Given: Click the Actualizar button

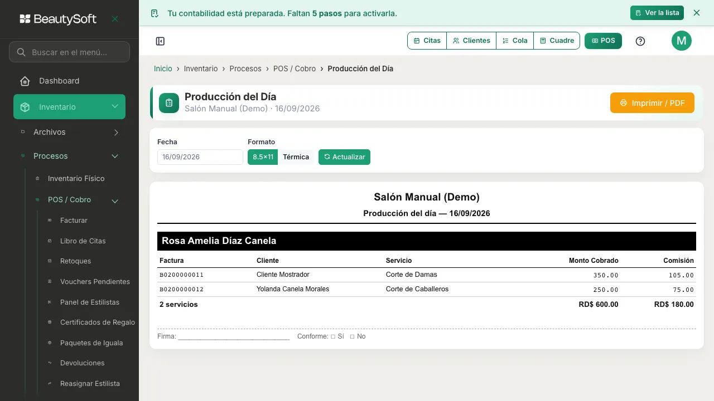Looking at the screenshot, I should click(344, 157).
